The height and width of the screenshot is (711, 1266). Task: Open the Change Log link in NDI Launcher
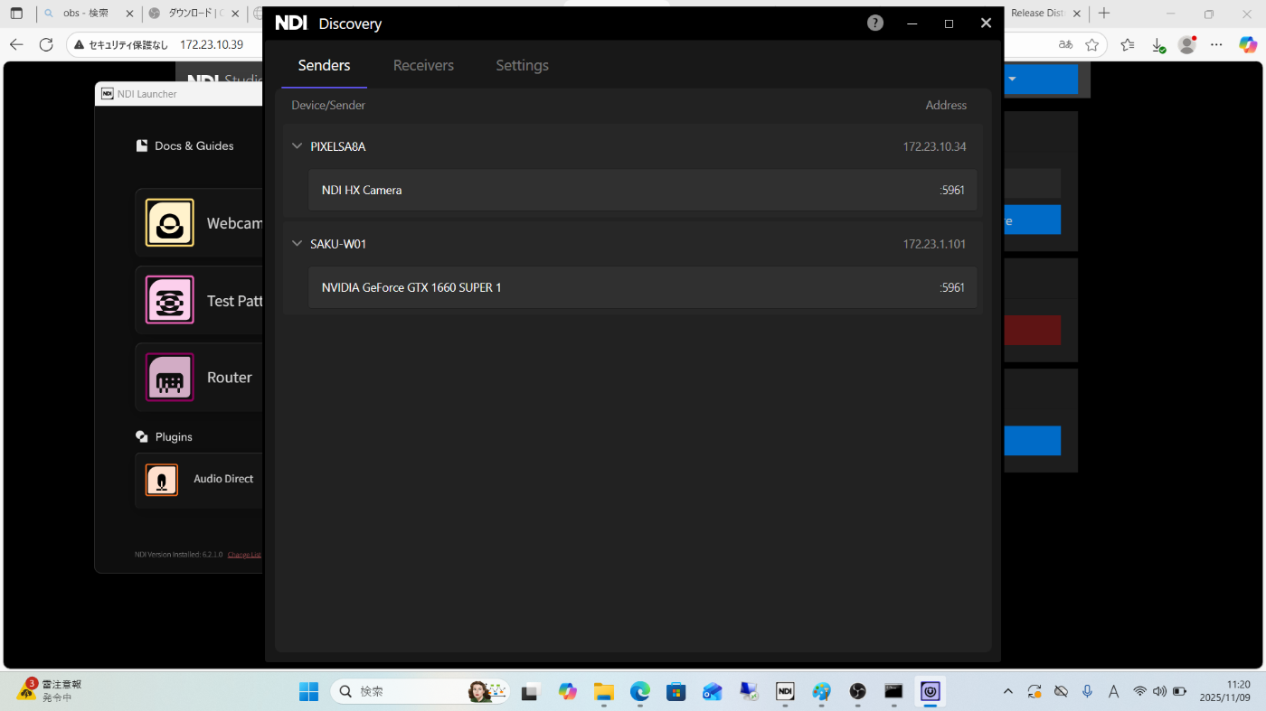(244, 555)
